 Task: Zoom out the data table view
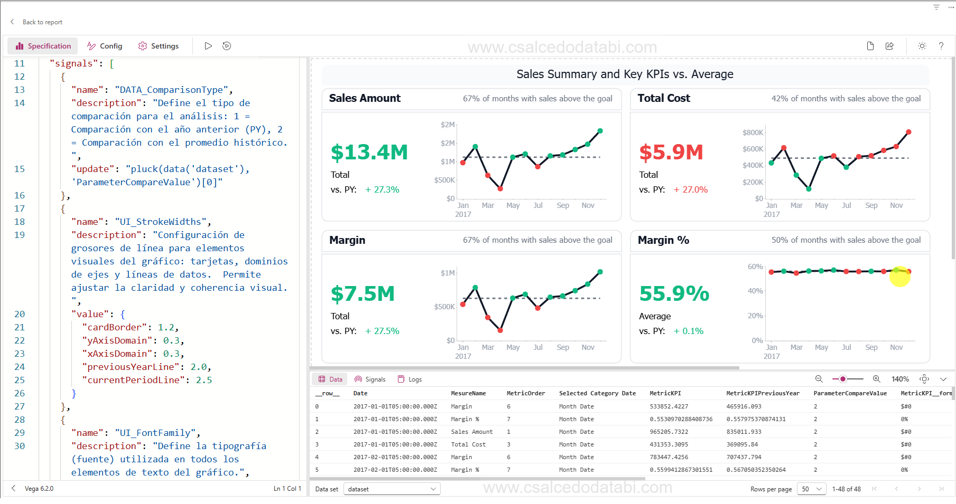pos(818,379)
